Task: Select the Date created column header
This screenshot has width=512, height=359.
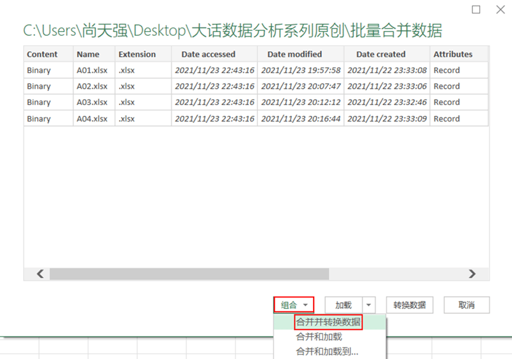Action: [x=387, y=54]
